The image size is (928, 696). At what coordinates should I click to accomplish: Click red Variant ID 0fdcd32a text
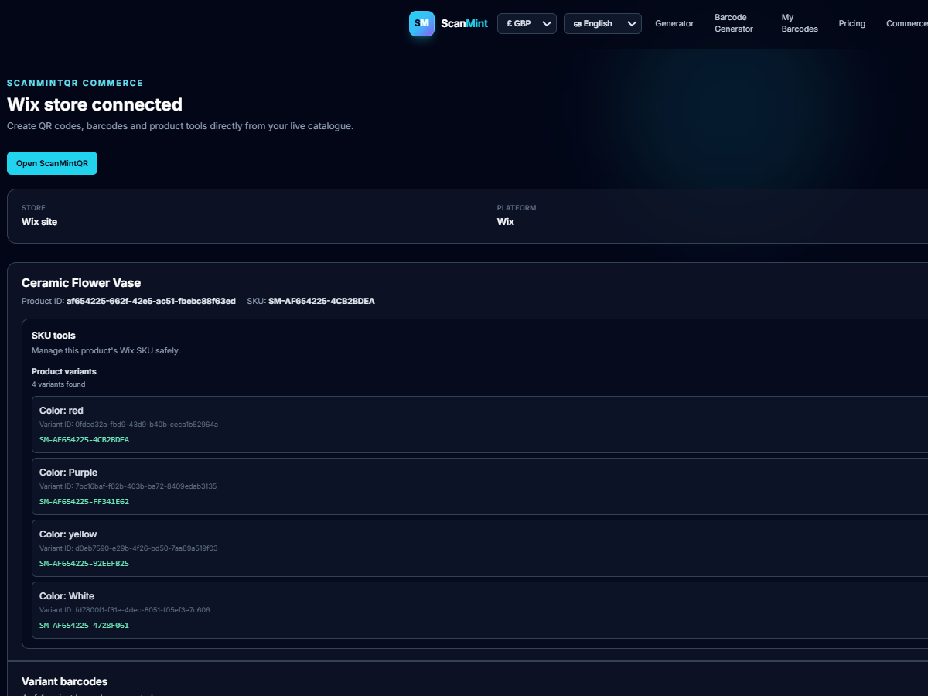coord(129,425)
